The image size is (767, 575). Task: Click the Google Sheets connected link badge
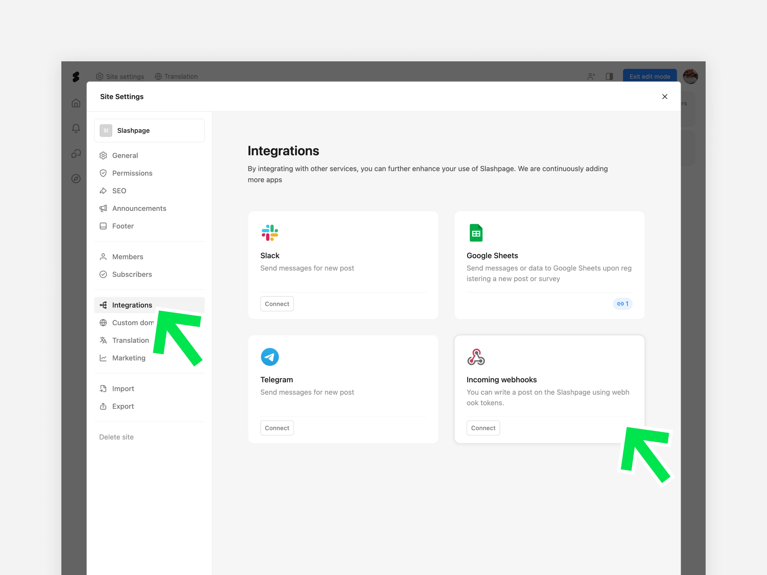pos(622,304)
